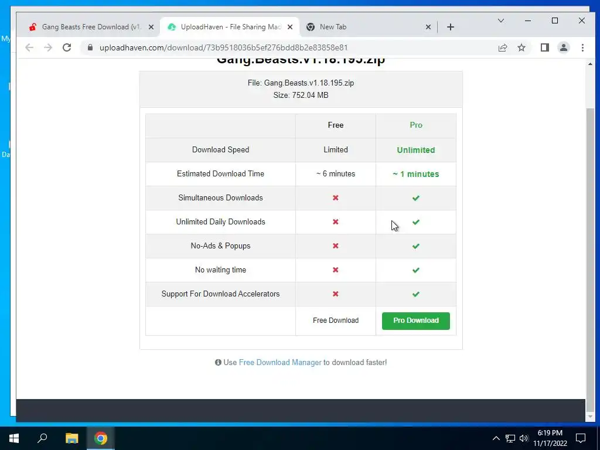Screen dimensions: 600x450
Task: Click the Free Download link
Action: pyautogui.click(x=336, y=321)
